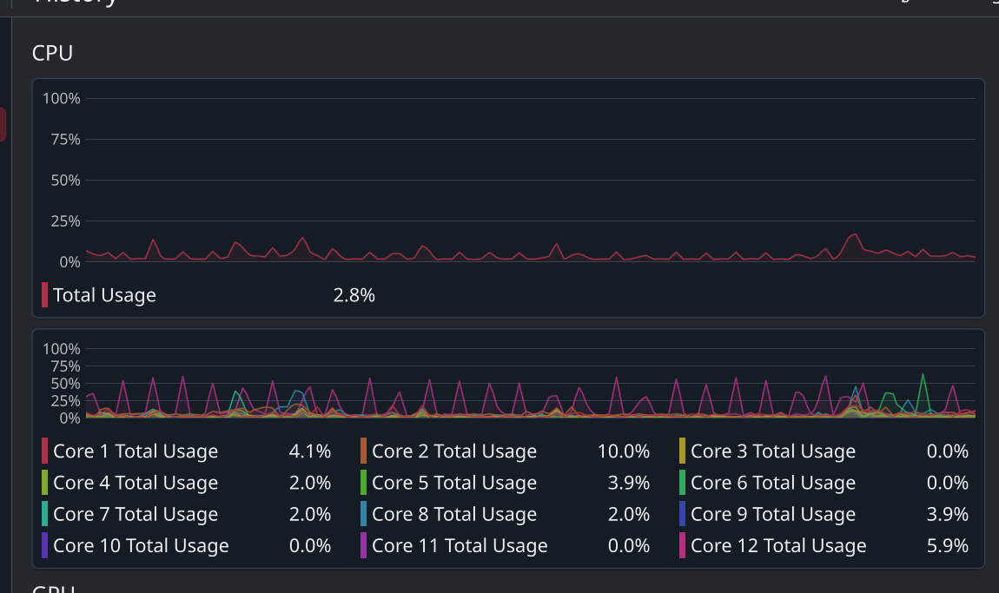Select the Core 10 Total Usage label
Viewport: 999px width, 593px height.
coord(141,546)
